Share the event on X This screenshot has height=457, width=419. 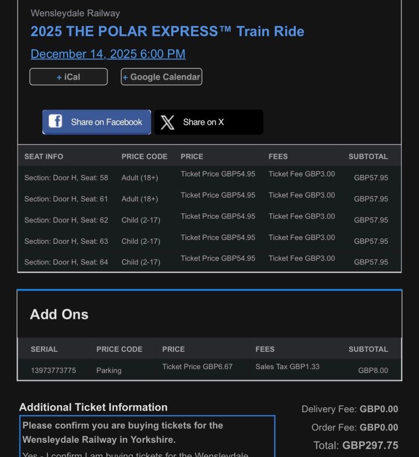(x=209, y=122)
